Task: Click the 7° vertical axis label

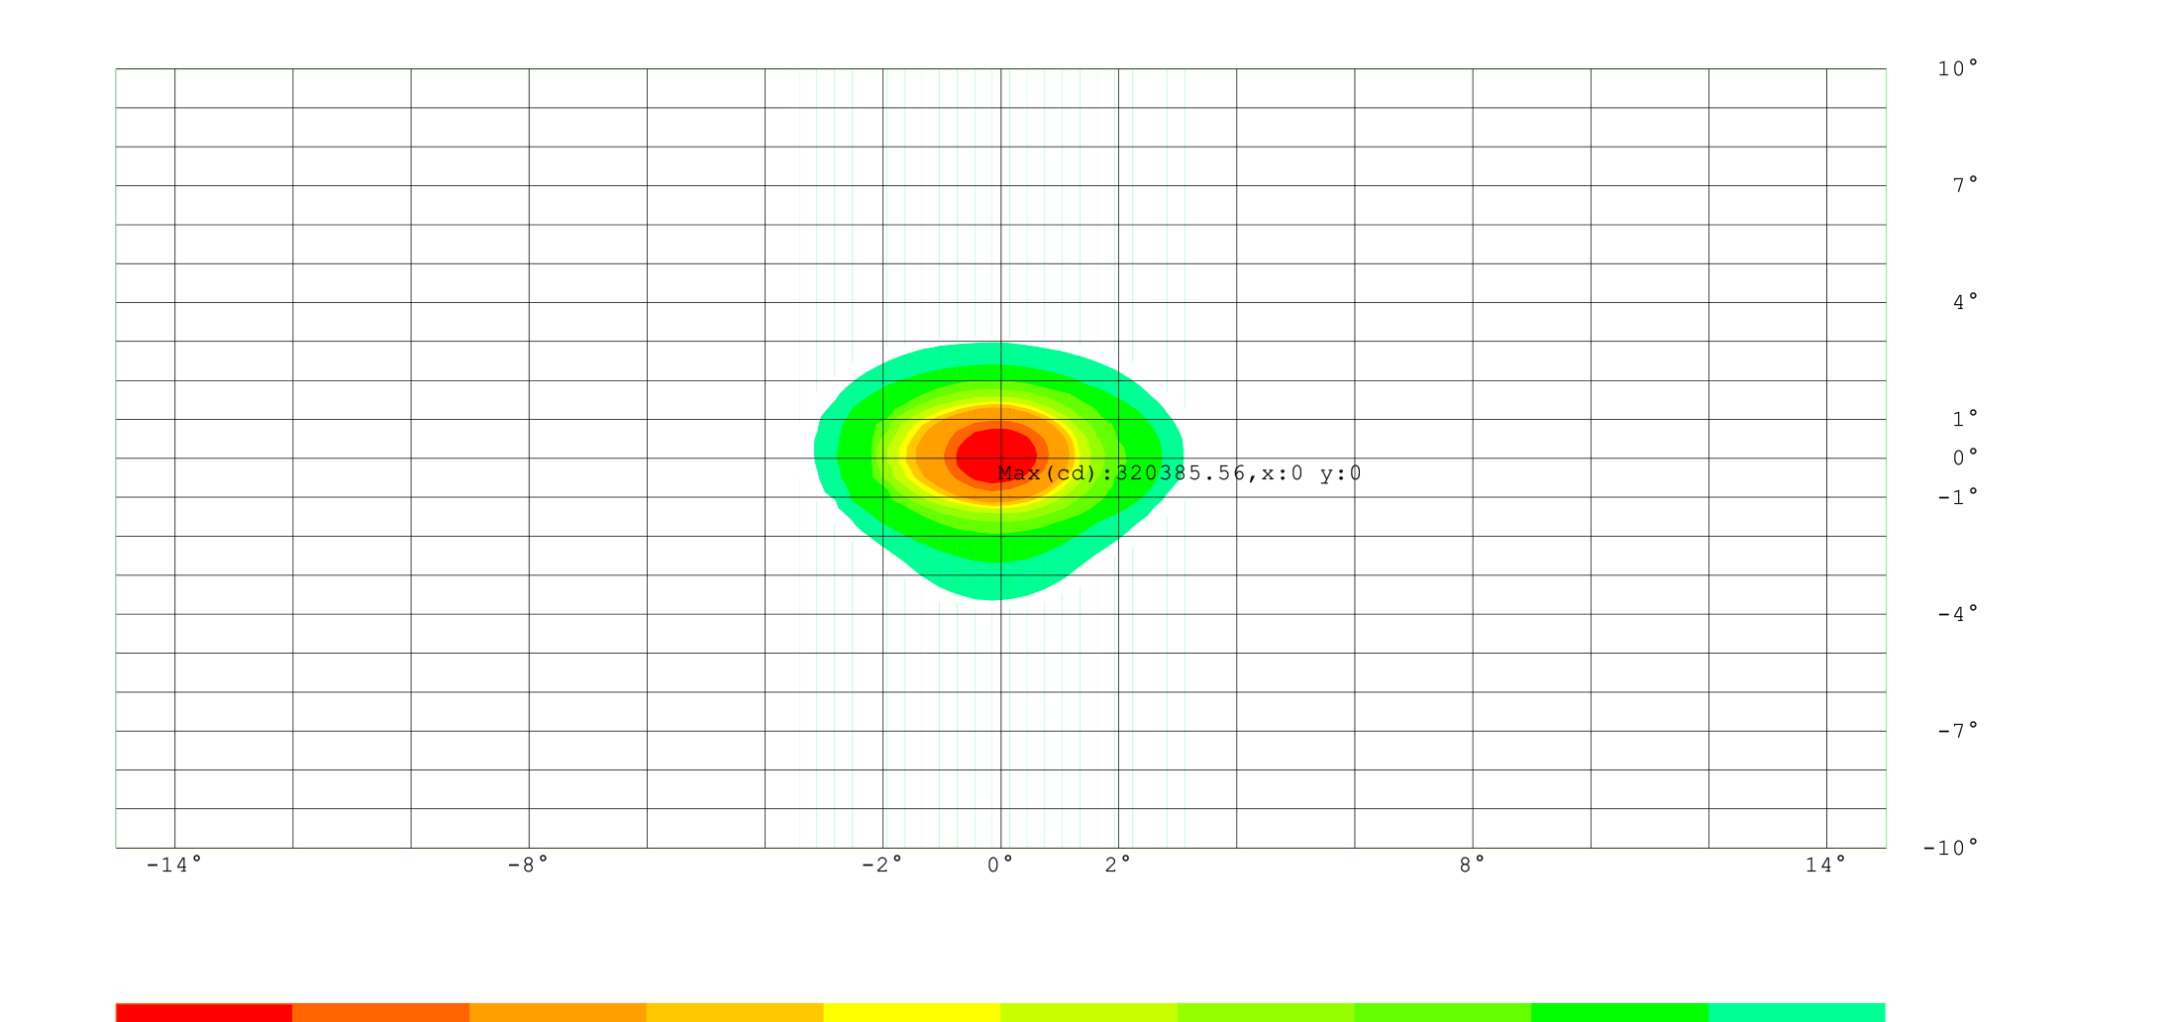Action: coord(1966,185)
